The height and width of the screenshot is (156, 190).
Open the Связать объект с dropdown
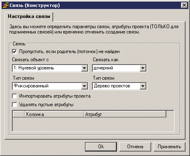coord(85,68)
